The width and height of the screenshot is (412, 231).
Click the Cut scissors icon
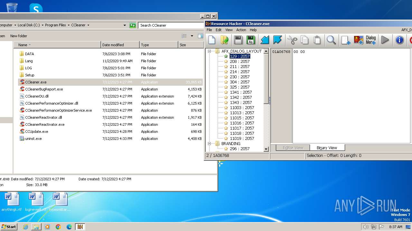(x=292, y=40)
